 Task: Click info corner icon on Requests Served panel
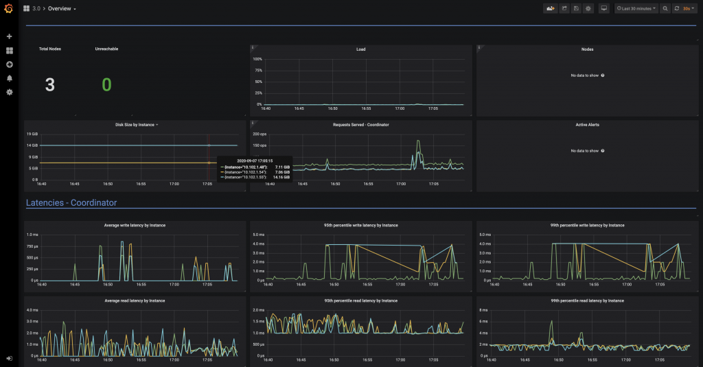253,122
